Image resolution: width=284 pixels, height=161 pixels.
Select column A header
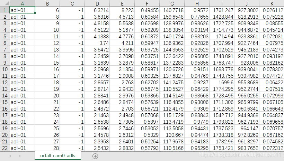[22, 3]
